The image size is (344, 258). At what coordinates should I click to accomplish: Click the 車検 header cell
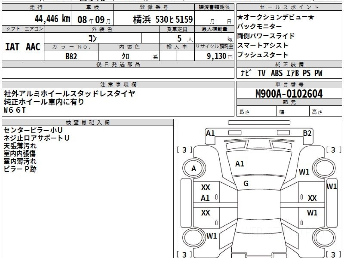(92, 7)
